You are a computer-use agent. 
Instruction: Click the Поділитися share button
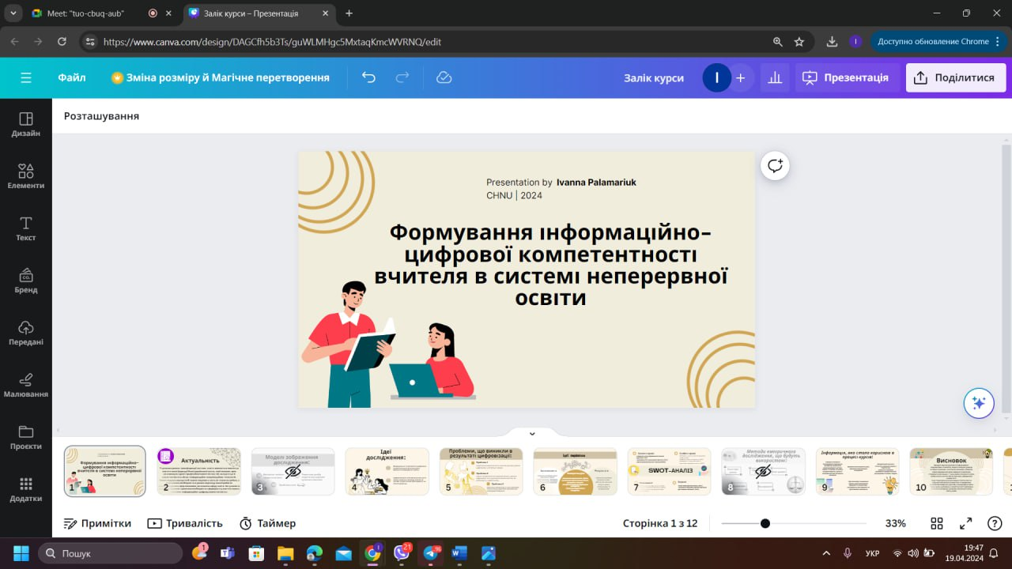[x=956, y=77]
